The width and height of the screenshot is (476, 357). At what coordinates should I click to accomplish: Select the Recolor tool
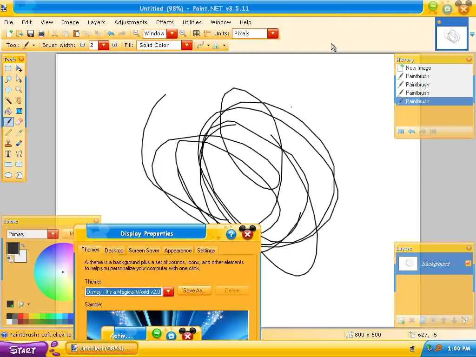[19, 143]
